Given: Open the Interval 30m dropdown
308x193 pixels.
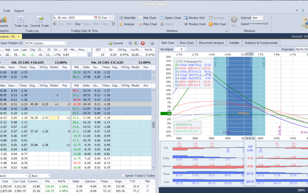Looking at the screenshot, I should click(x=261, y=18).
